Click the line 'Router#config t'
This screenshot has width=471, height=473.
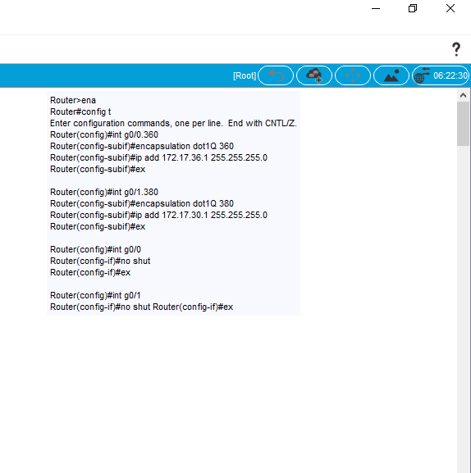[80, 111]
